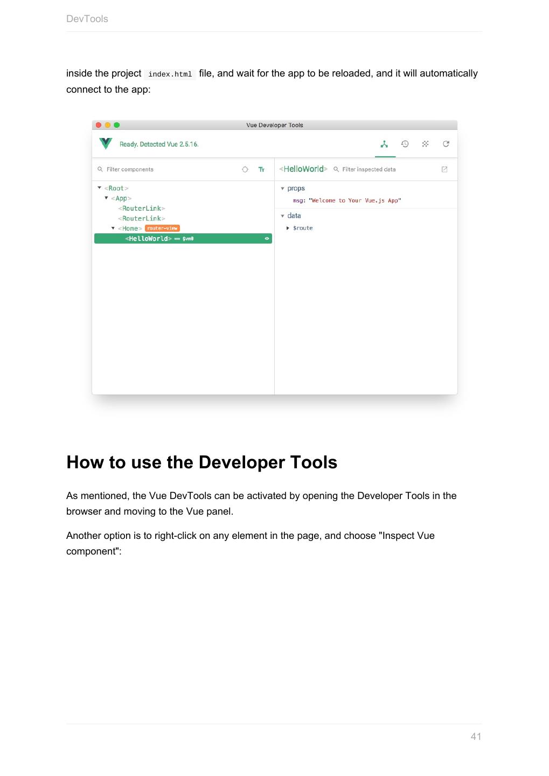Expand the $route data entry
Screen dimensions: 549x776
tap(288, 228)
